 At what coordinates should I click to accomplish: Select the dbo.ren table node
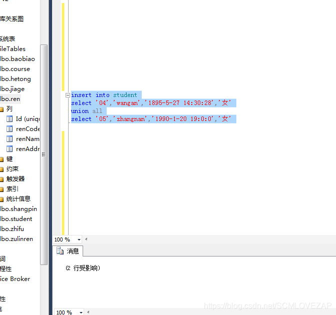[x=10, y=99]
